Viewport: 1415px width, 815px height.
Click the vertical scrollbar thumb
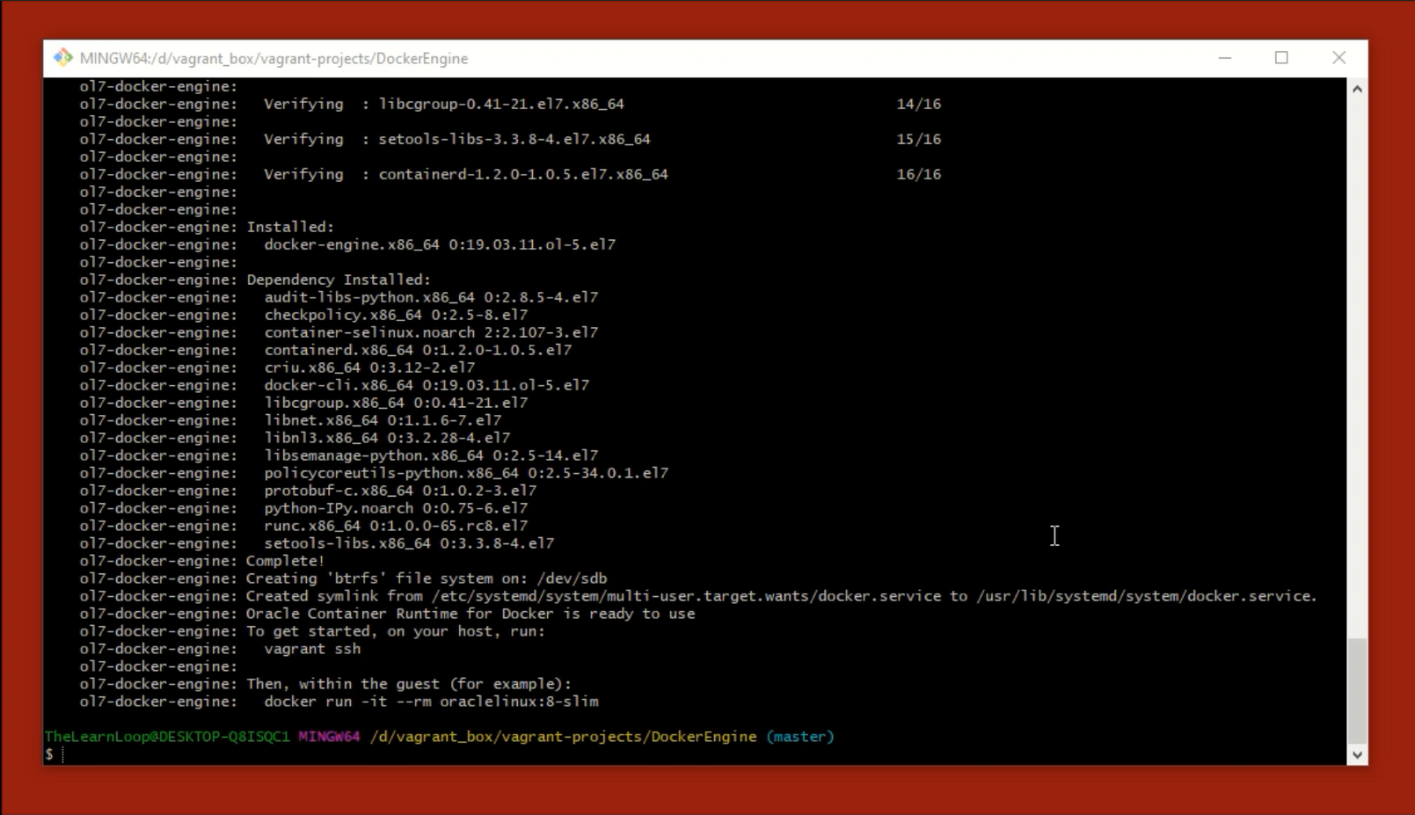(1357, 691)
